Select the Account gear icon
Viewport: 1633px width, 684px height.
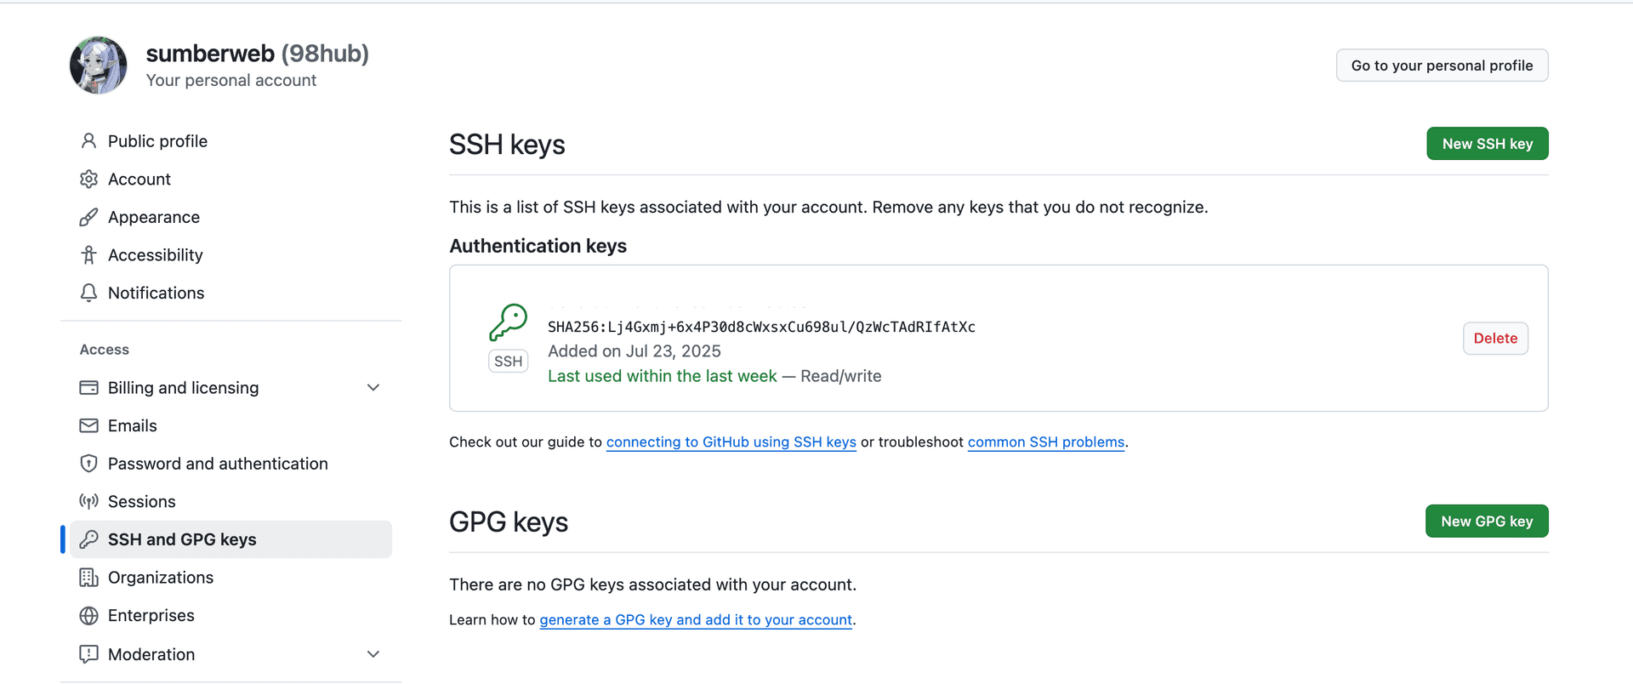coord(89,179)
